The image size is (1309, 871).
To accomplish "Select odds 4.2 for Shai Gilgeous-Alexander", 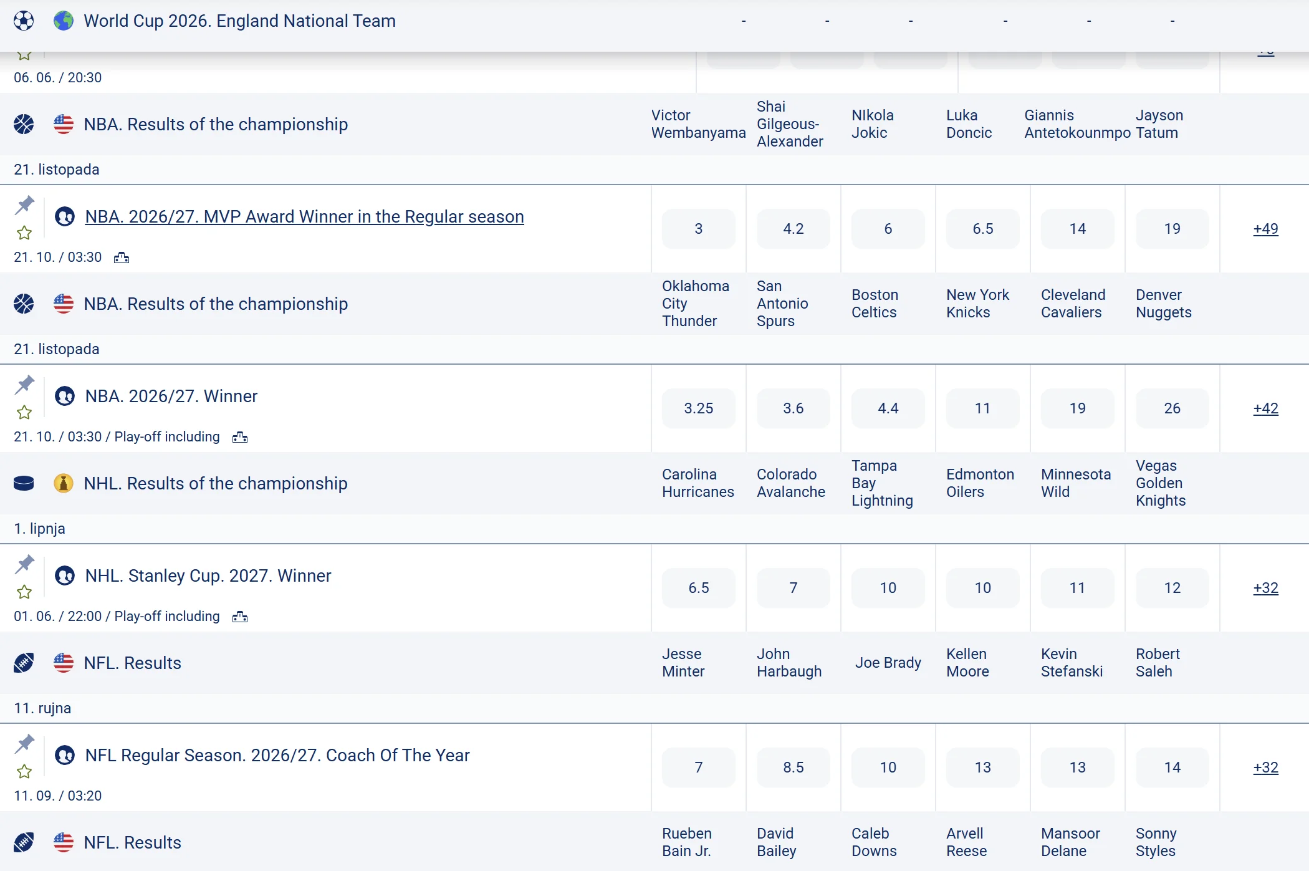I will (794, 229).
